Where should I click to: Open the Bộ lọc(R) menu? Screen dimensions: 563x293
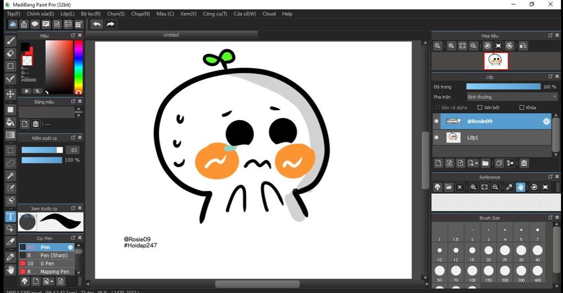(x=91, y=14)
